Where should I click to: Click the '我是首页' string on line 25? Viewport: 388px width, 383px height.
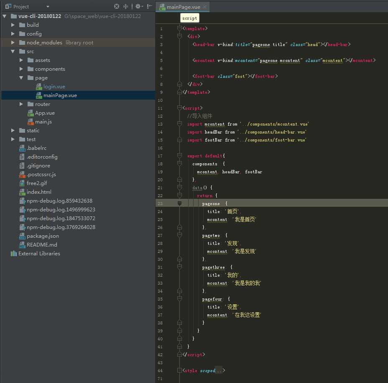click(244, 219)
